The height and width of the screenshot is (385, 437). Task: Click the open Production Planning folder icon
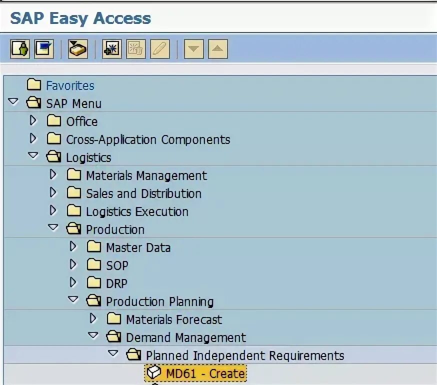click(x=94, y=300)
